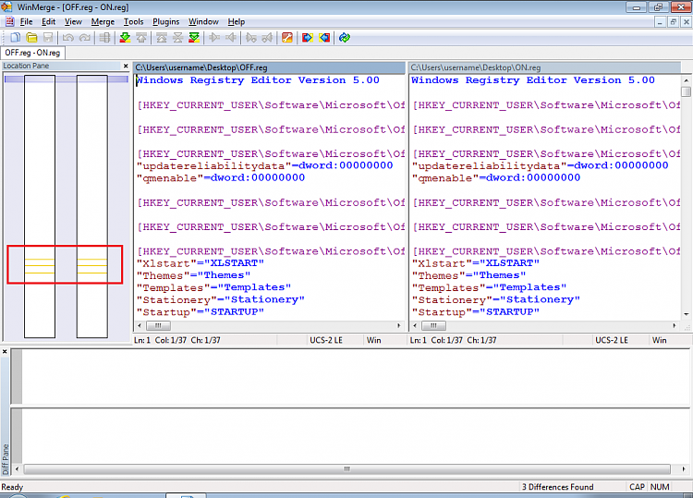This screenshot has width=693, height=498.
Task: Jump to current difference icon
Action: 177,38
